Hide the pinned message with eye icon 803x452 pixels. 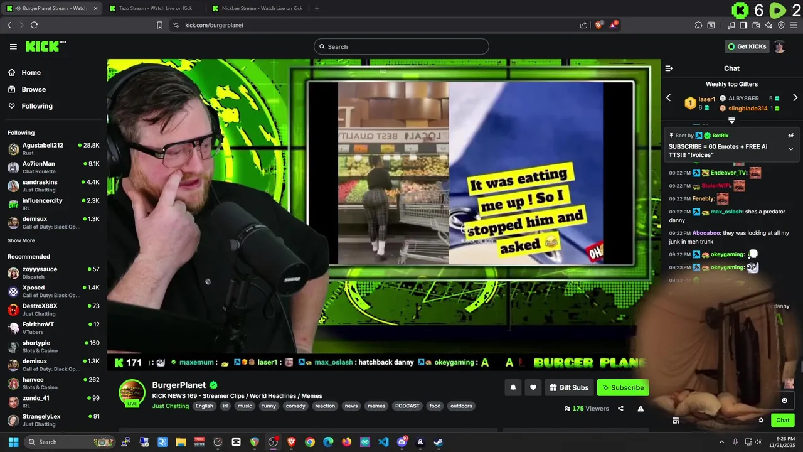[x=790, y=136]
